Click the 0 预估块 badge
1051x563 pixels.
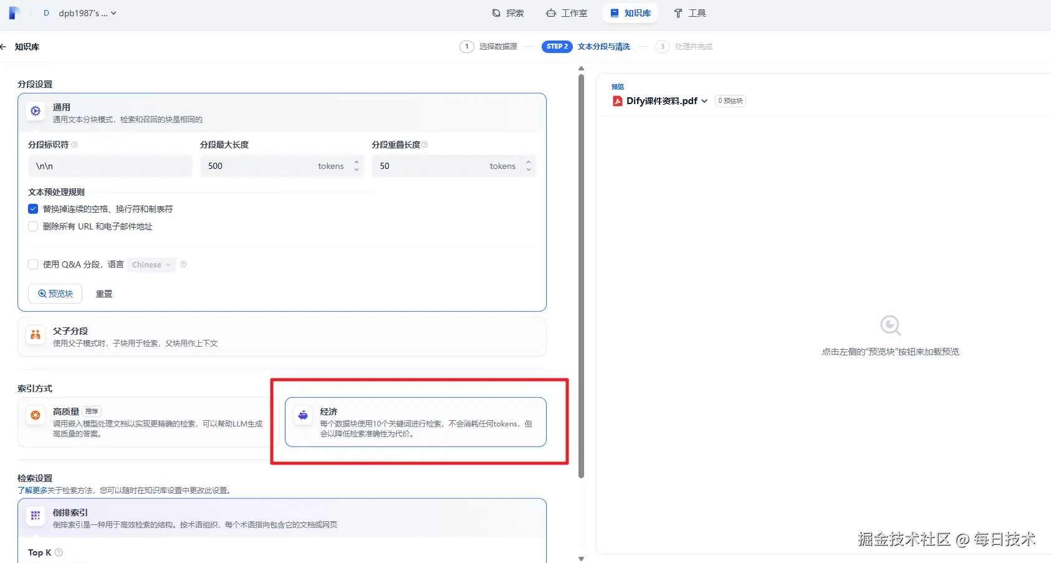(x=731, y=101)
